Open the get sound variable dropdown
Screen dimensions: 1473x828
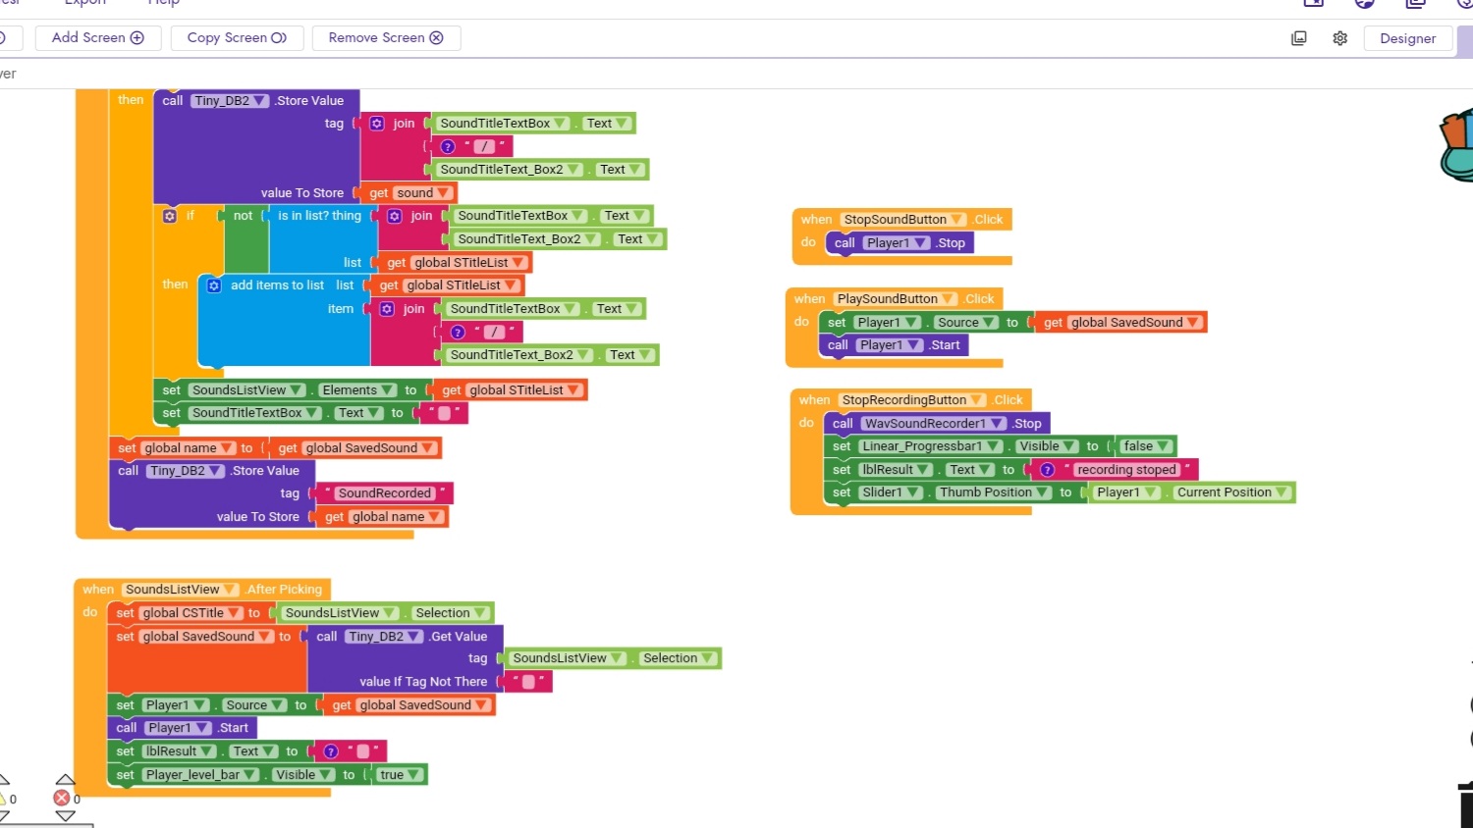pyautogui.click(x=444, y=193)
